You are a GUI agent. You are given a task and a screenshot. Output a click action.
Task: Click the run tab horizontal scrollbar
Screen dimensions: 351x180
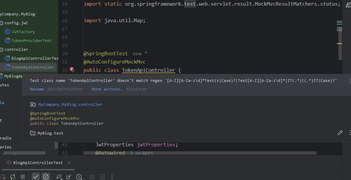click(38, 170)
